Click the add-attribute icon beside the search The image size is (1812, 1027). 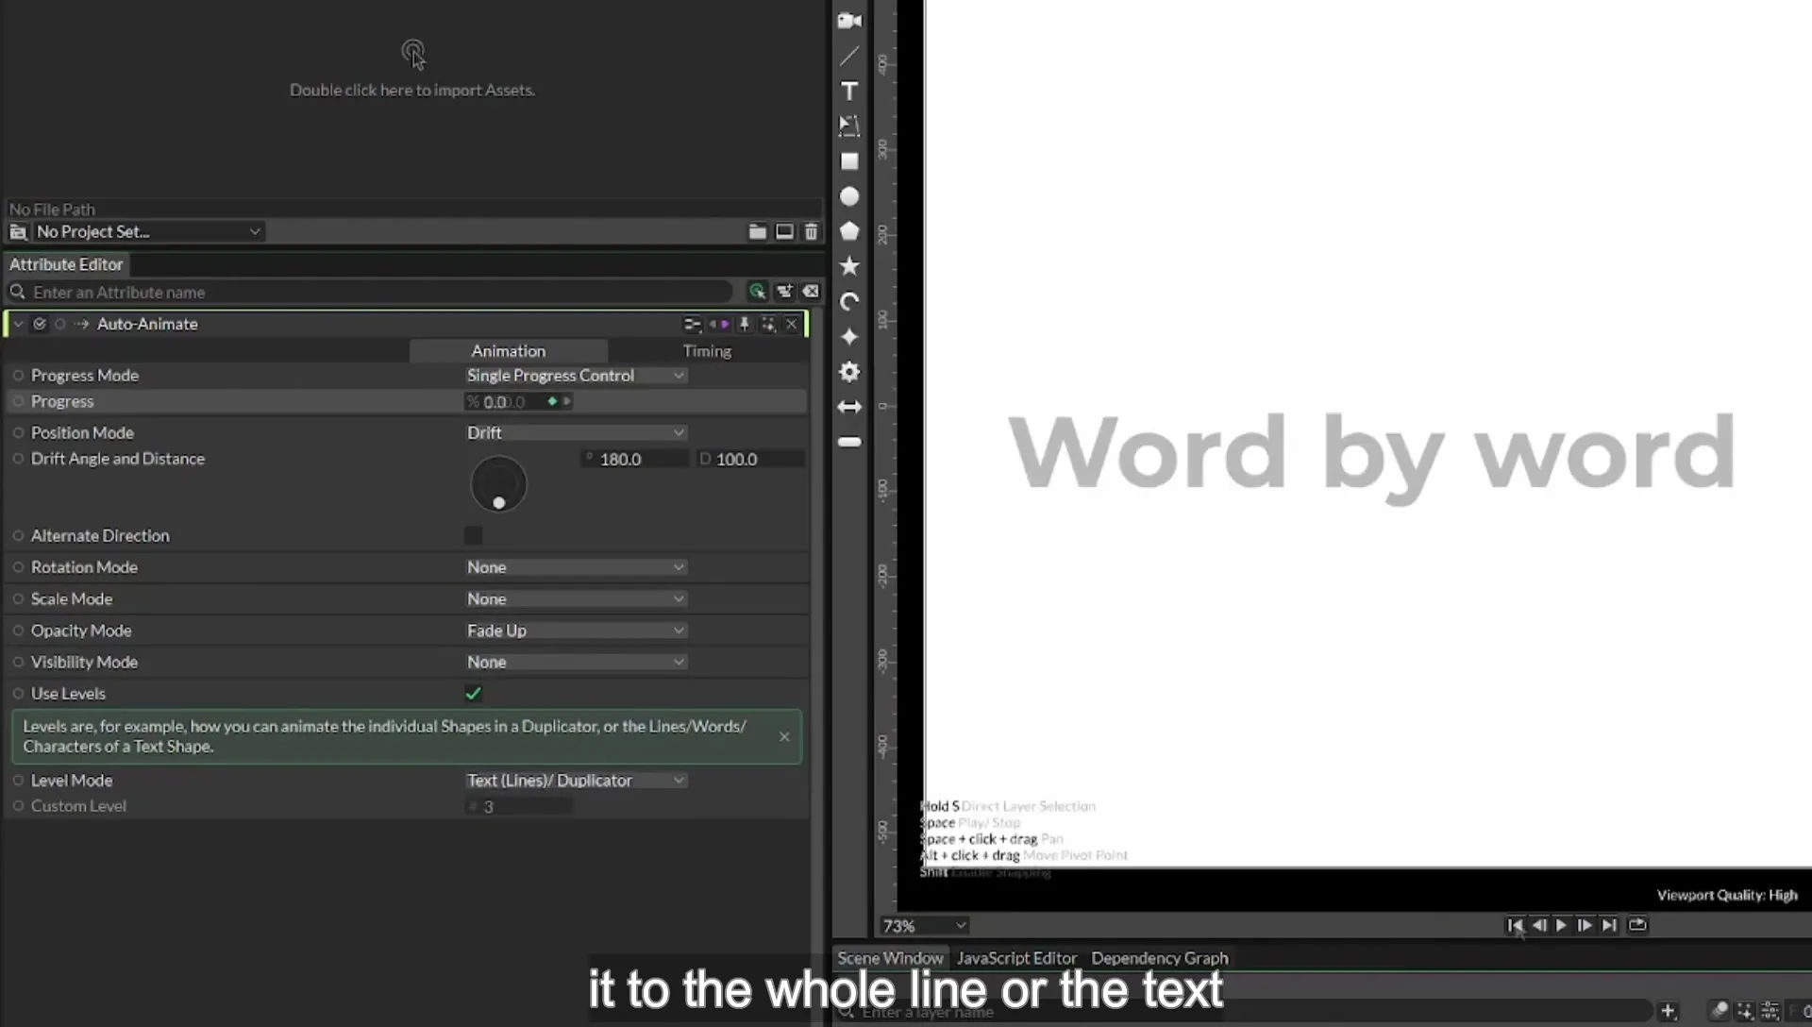pos(784,292)
